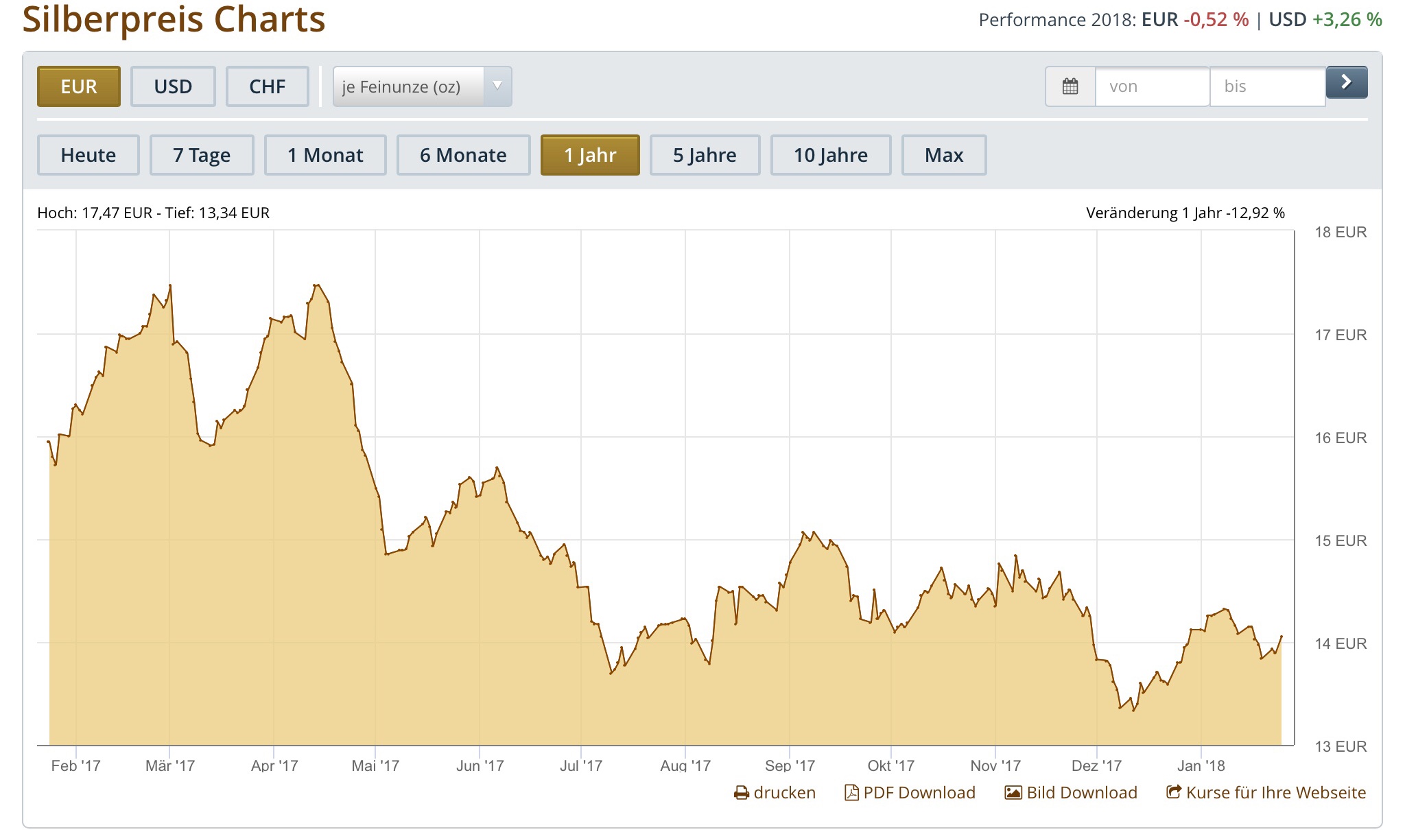Select the 6 Monate time range
The width and height of the screenshot is (1405, 832).
[463, 155]
